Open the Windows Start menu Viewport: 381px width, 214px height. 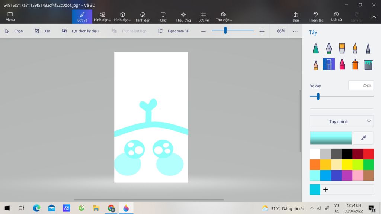(x=7, y=208)
